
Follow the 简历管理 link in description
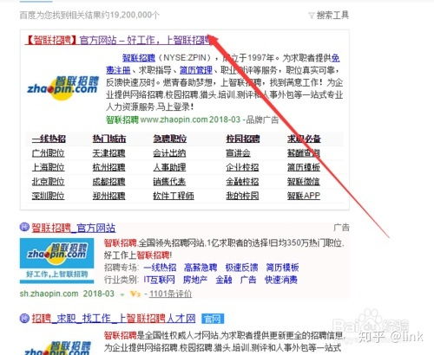point(196,70)
